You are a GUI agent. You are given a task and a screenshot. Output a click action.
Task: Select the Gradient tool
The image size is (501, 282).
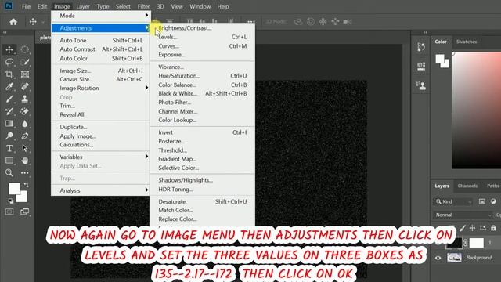pyautogui.click(x=9, y=124)
